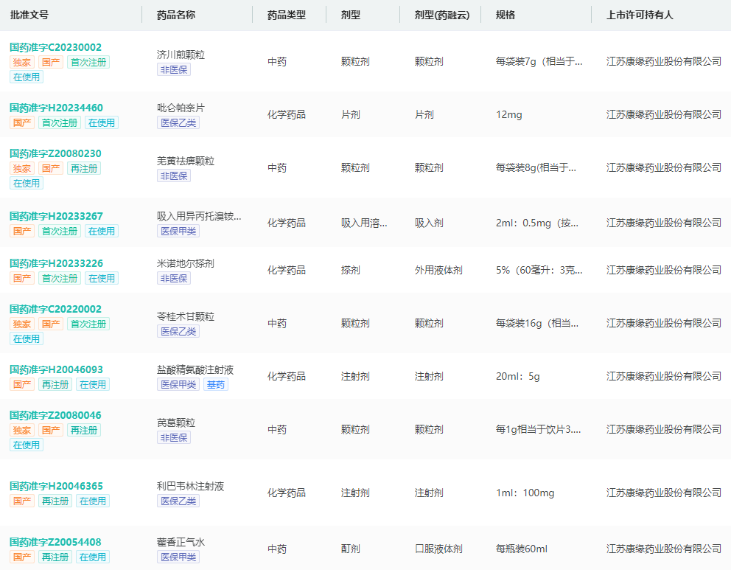Select drug name 苓桂术甘颗粒
Screen dimensions: 731x570
coord(186,317)
